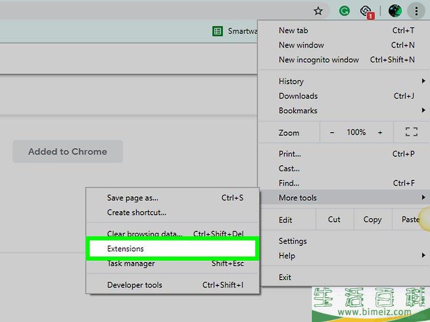
Task: Toggle the fullscreen icon in Zoom row
Action: (411, 133)
